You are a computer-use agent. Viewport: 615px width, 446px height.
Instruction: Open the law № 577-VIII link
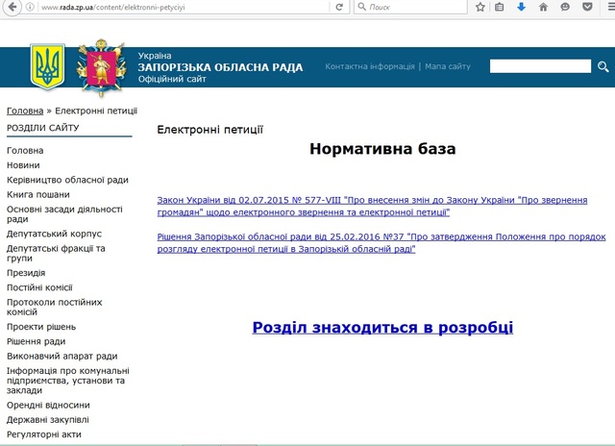coord(372,207)
